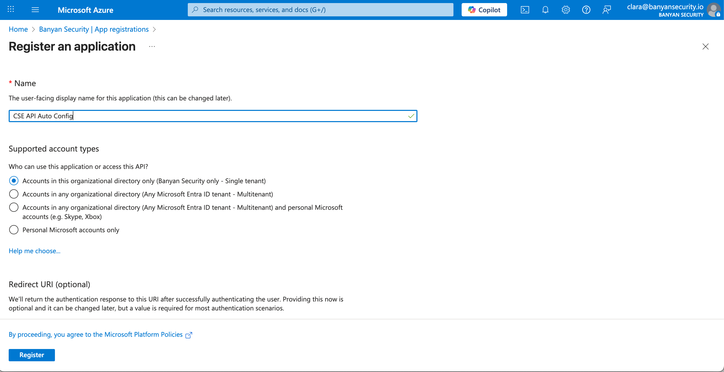Go to Home breadcrumb

coord(18,29)
